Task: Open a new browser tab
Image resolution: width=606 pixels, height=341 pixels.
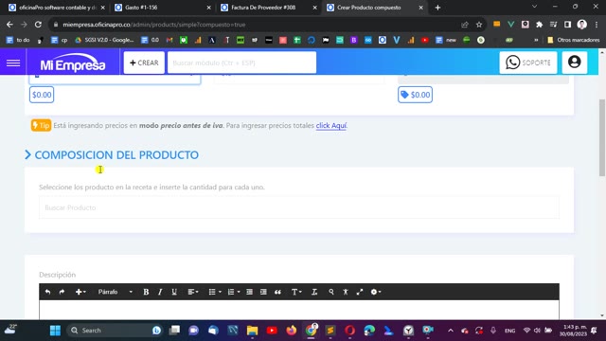Action: point(437,8)
